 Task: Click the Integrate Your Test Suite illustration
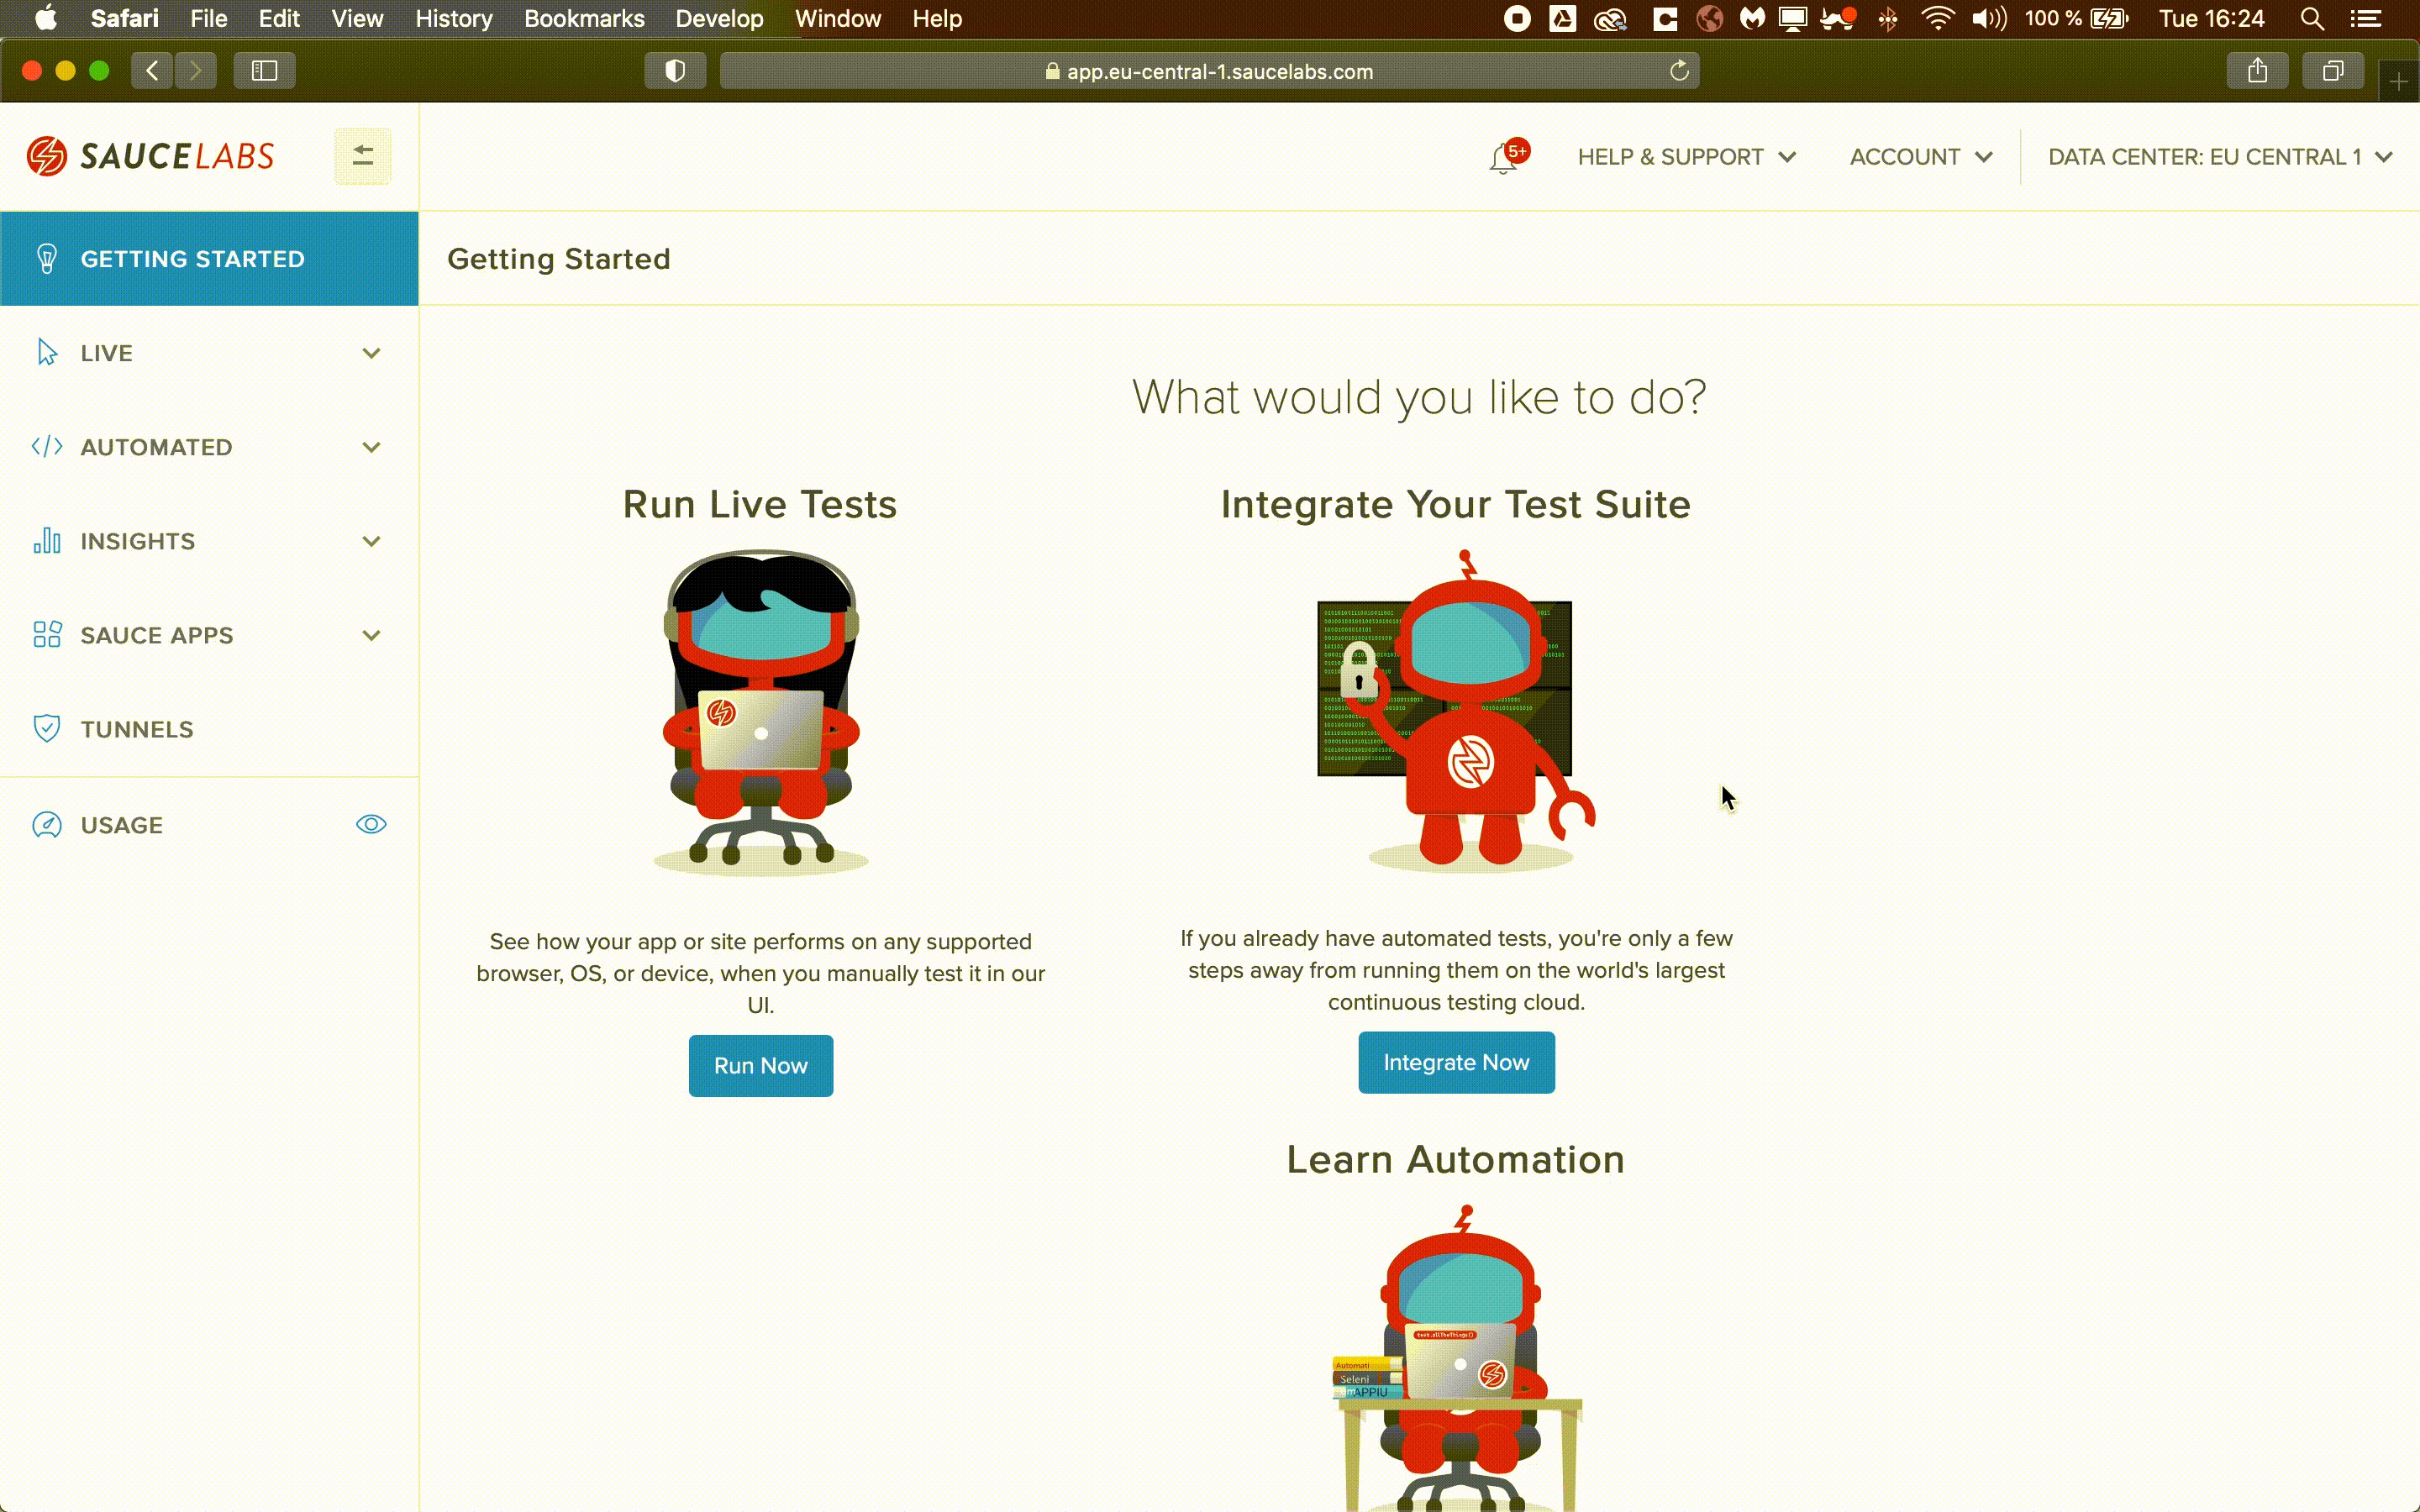1457,709
